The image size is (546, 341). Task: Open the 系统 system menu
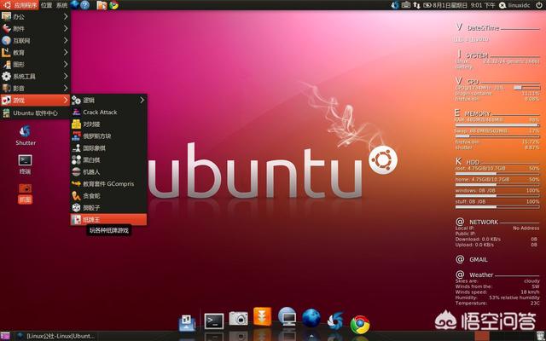pos(62,5)
